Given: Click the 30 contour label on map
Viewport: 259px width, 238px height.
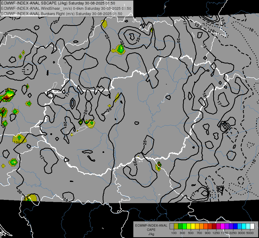Looking at the screenshot, I should [x=122, y=43].
